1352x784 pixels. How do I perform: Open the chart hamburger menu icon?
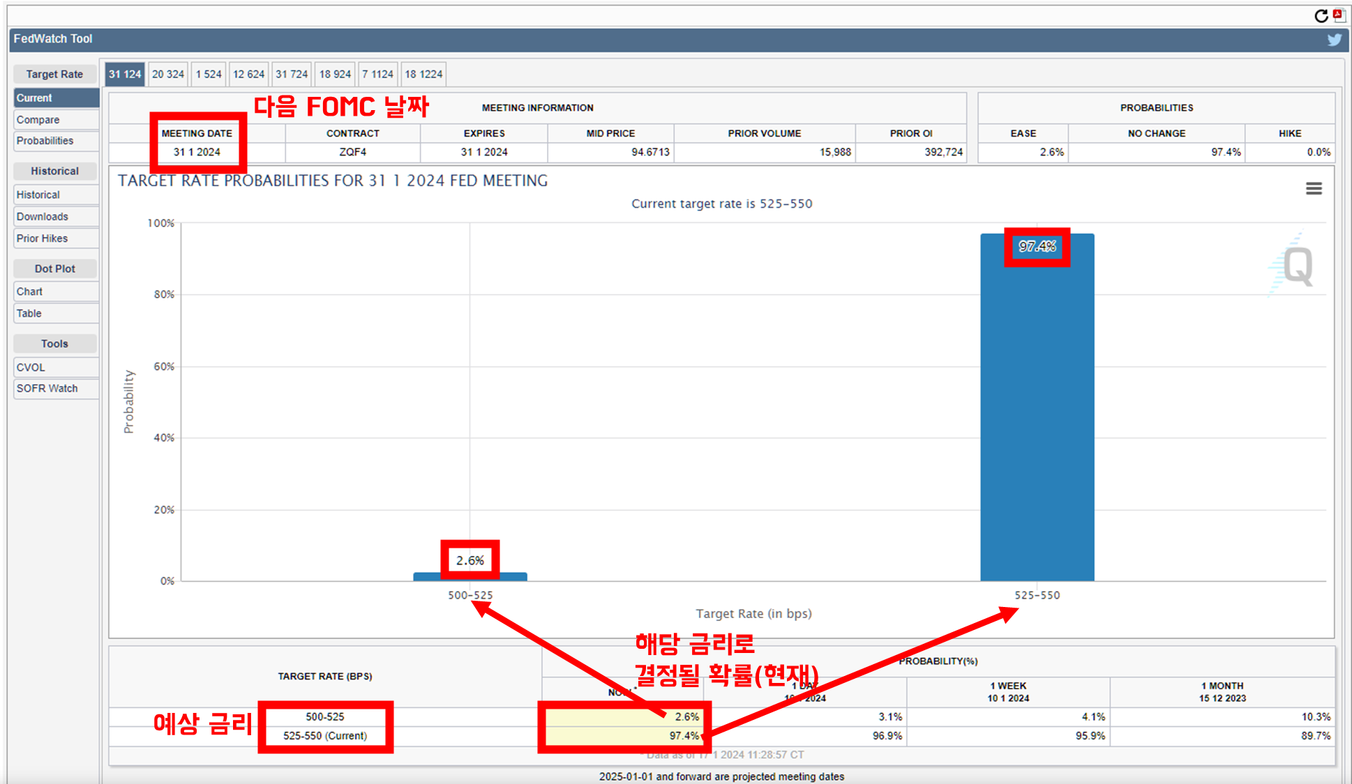point(1314,188)
